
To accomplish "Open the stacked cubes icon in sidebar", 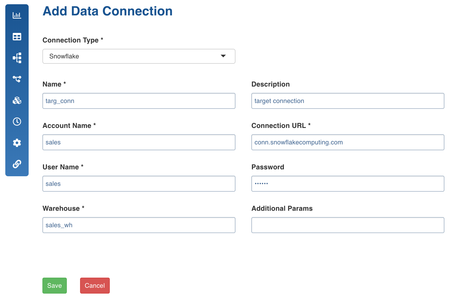I will 17,100.
